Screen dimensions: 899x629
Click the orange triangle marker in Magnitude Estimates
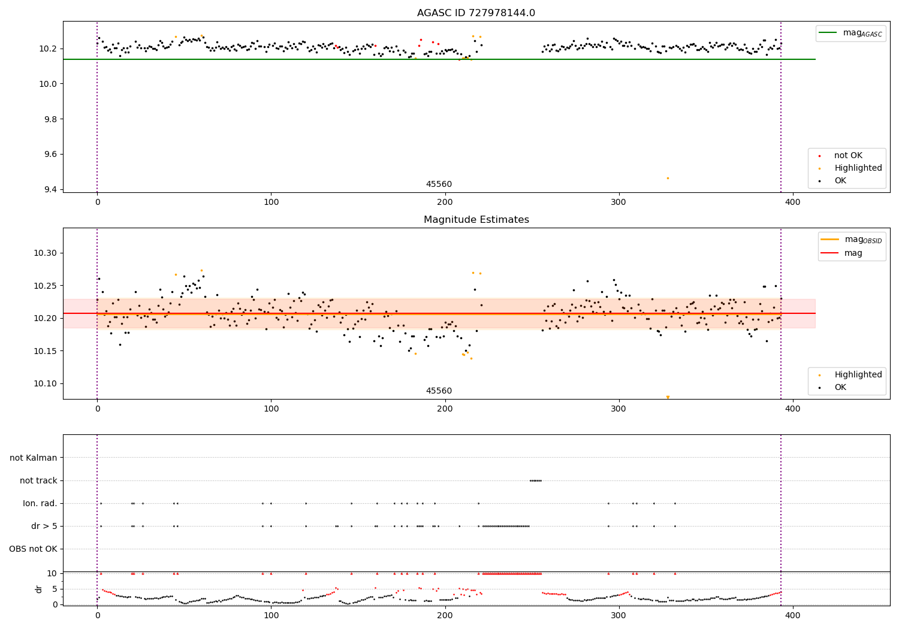[x=668, y=397]
